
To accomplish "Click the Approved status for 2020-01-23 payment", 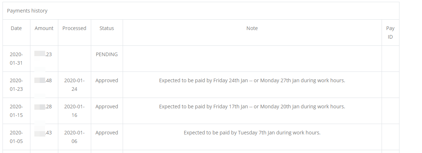I will [107, 80].
